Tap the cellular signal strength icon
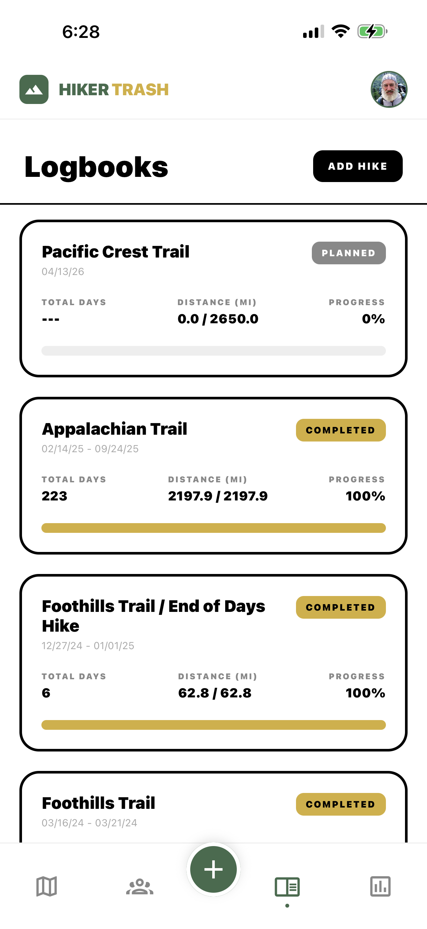Screen dimensions: 427x929 tap(313, 32)
